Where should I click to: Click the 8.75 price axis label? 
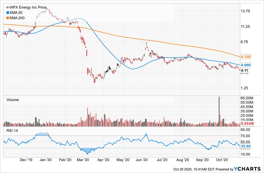pyautogui.click(x=244, y=42)
